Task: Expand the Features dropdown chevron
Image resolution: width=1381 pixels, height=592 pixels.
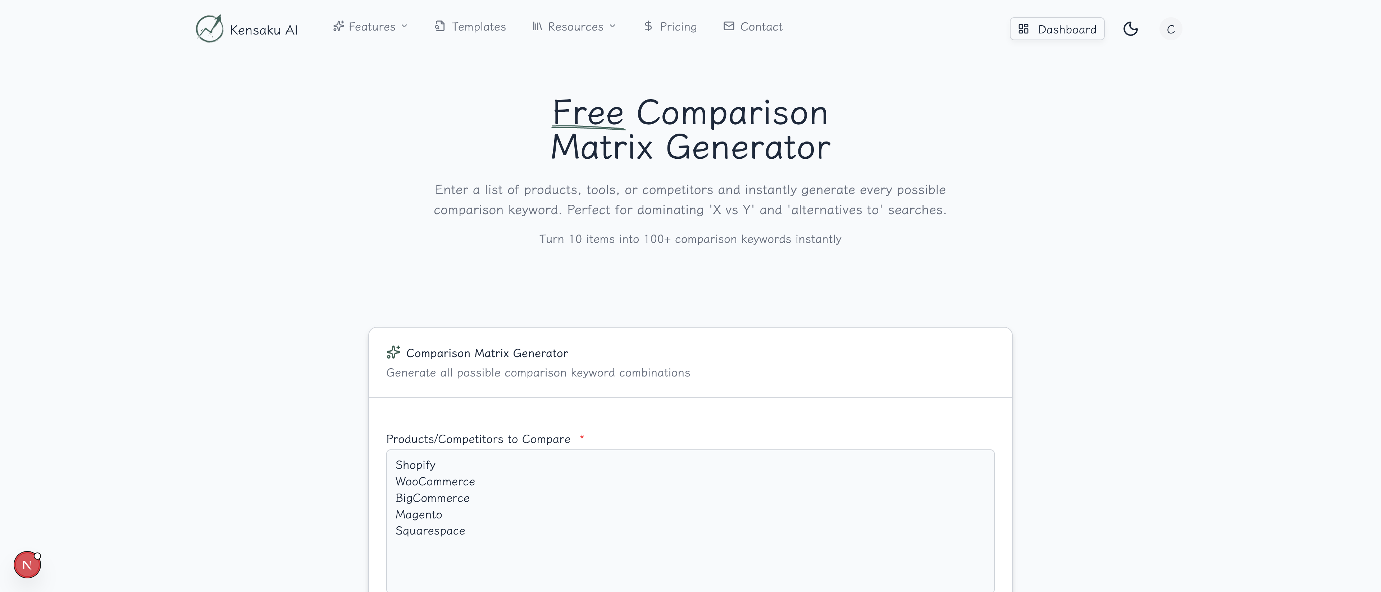Action: [x=404, y=26]
